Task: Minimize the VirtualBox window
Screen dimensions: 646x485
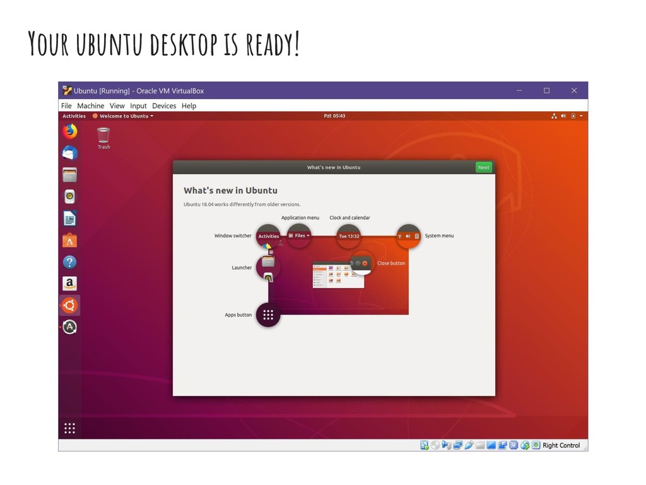Action: click(519, 91)
